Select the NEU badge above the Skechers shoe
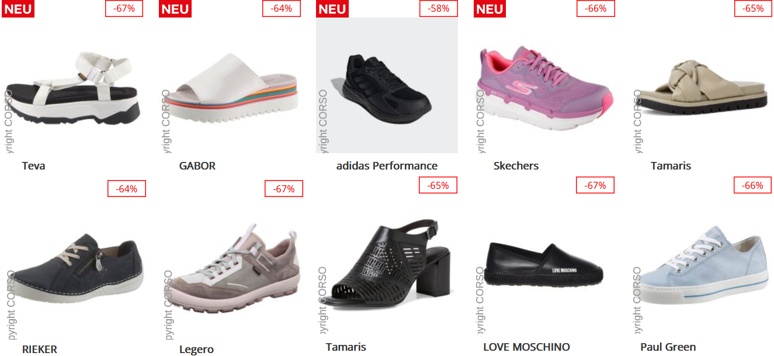Screen dimensions: 774x356 pyautogui.click(x=490, y=9)
